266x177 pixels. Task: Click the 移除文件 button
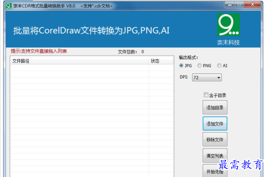click(215, 139)
